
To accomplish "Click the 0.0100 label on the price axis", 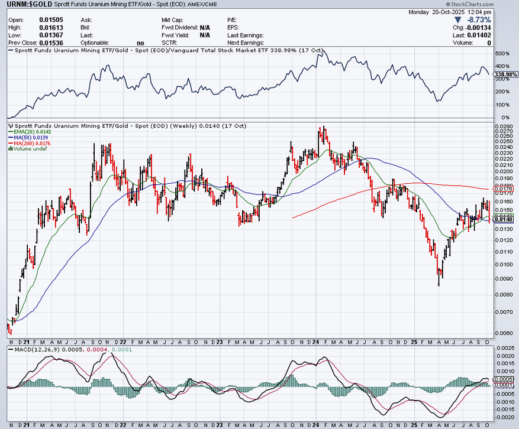I will coord(504,264).
